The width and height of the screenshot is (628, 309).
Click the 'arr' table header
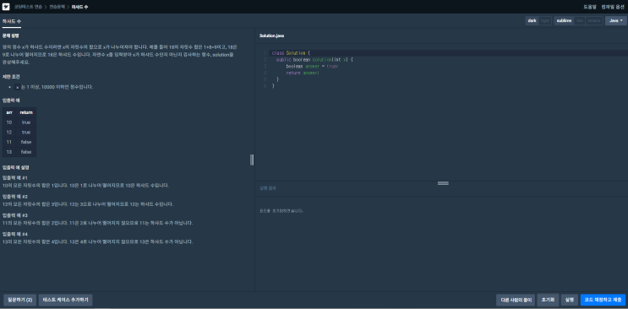9,112
